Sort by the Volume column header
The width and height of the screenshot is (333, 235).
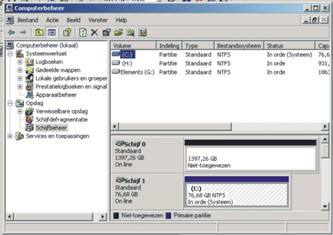coord(134,46)
